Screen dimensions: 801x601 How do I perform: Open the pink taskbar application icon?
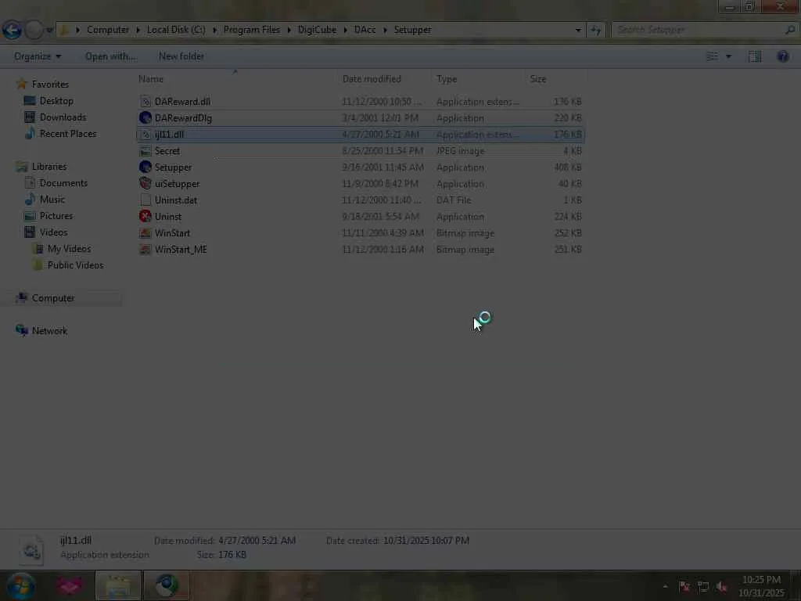click(x=70, y=585)
